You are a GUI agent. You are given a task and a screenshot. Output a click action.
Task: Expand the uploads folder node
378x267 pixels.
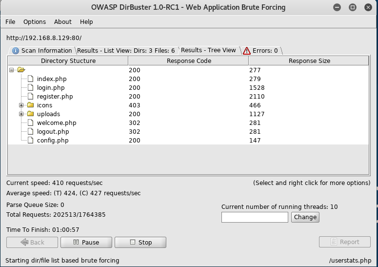coord(21,114)
